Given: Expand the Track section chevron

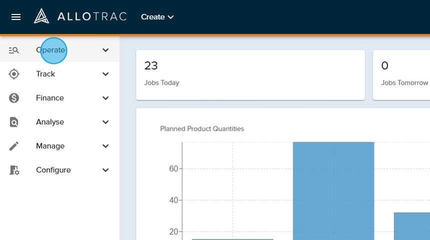Looking at the screenshot, I should [x=105, y=74].
